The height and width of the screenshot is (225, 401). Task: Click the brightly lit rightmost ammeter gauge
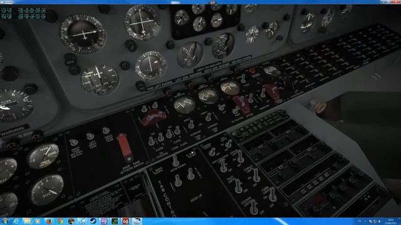[x=230, y=88]
